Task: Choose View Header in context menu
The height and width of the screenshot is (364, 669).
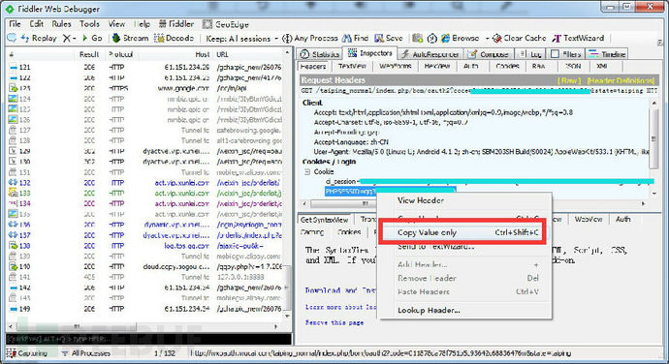Action: pos(421,200)
